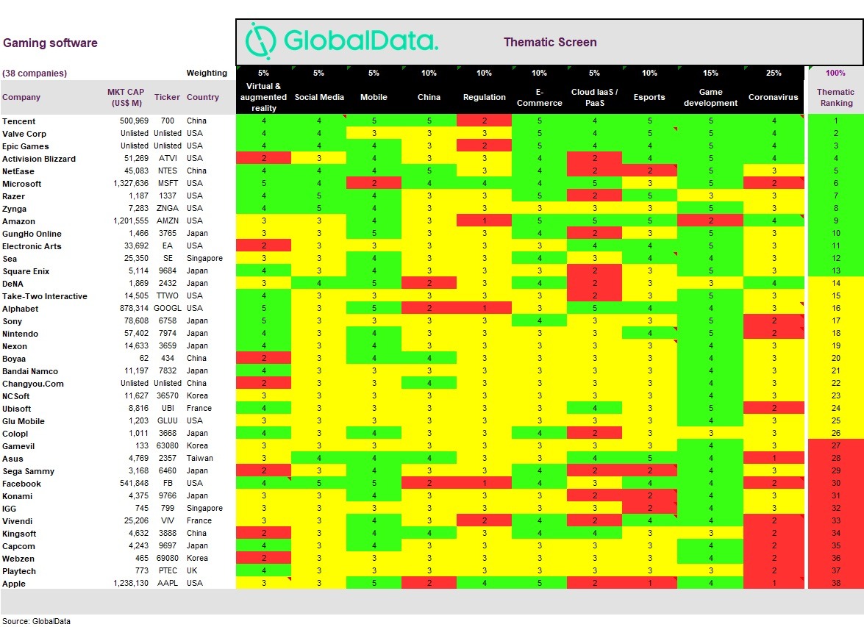
Task: Select the Thematic Screen title
Action: (550, 42)
